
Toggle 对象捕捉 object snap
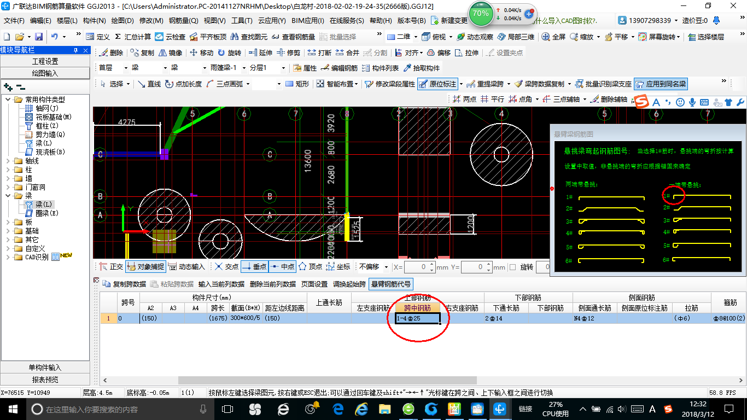[145, 267]
